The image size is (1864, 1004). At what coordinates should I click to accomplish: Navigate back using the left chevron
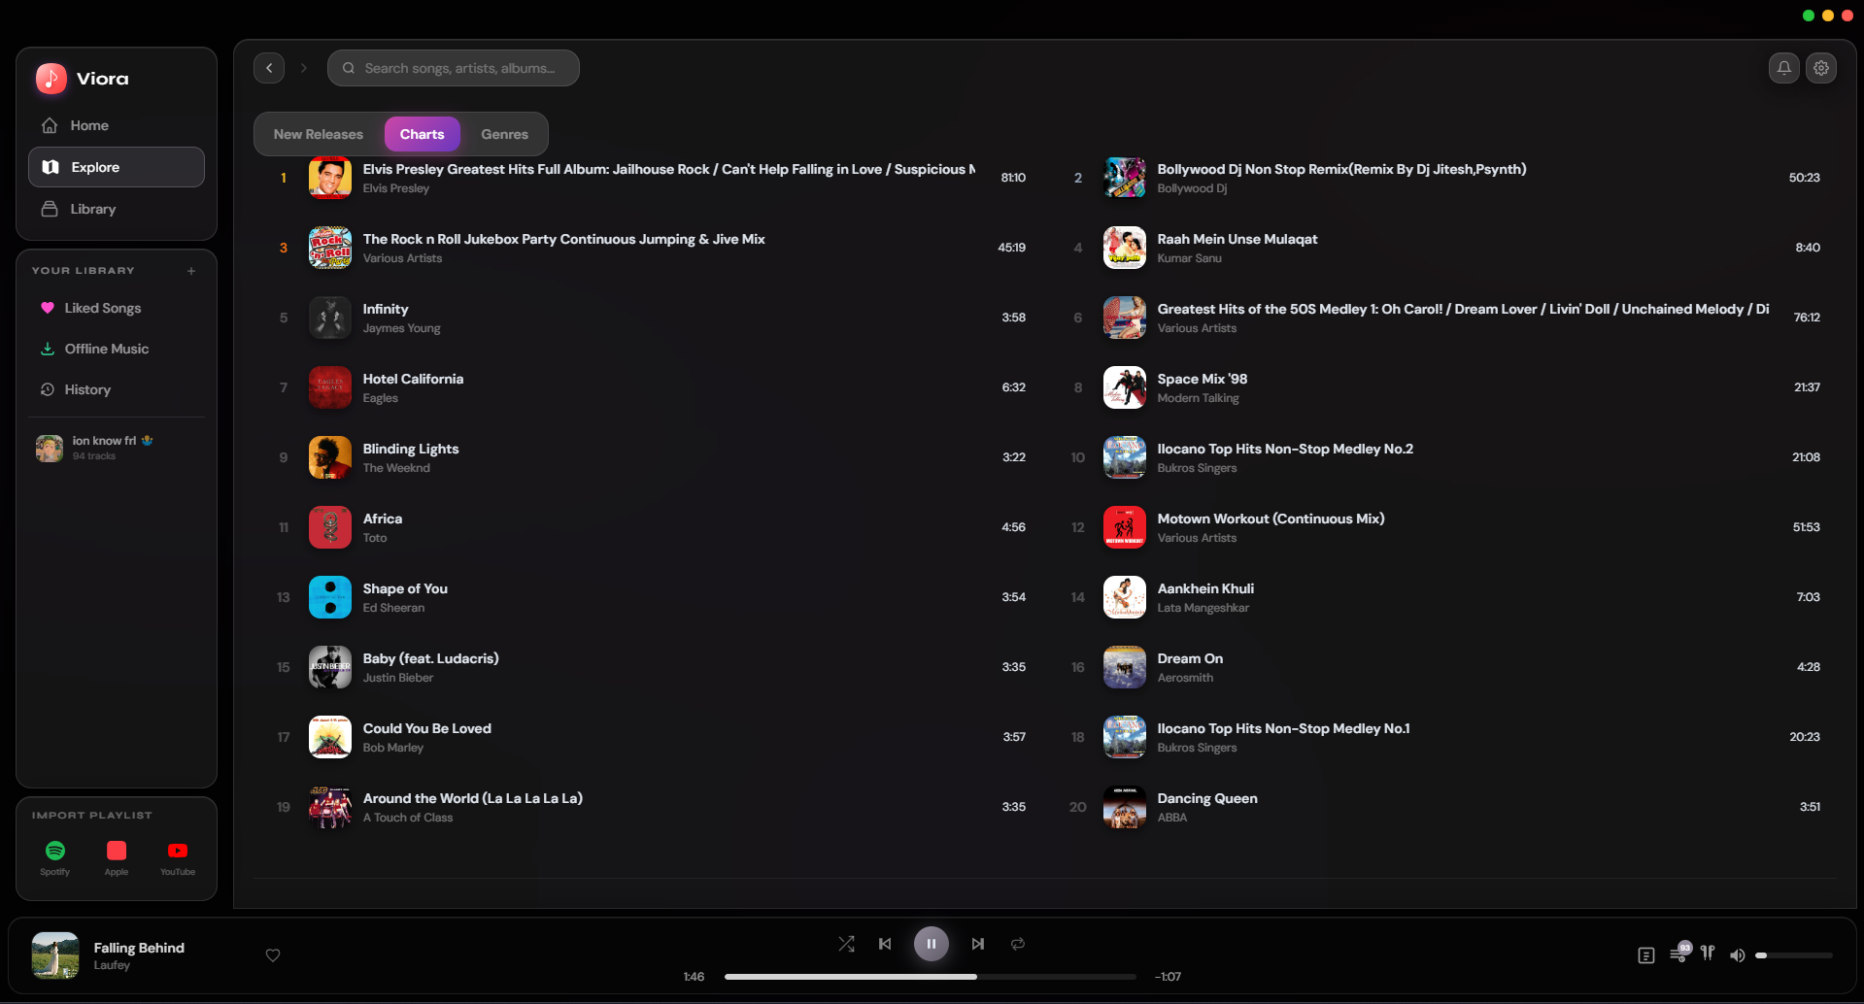pos(269,67)
